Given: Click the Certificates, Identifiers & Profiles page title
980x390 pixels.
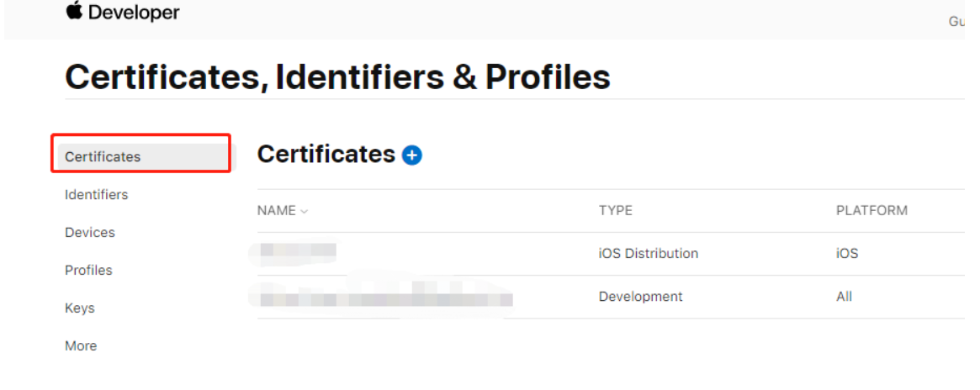Looking at the screenshot, I should (337, 77).
